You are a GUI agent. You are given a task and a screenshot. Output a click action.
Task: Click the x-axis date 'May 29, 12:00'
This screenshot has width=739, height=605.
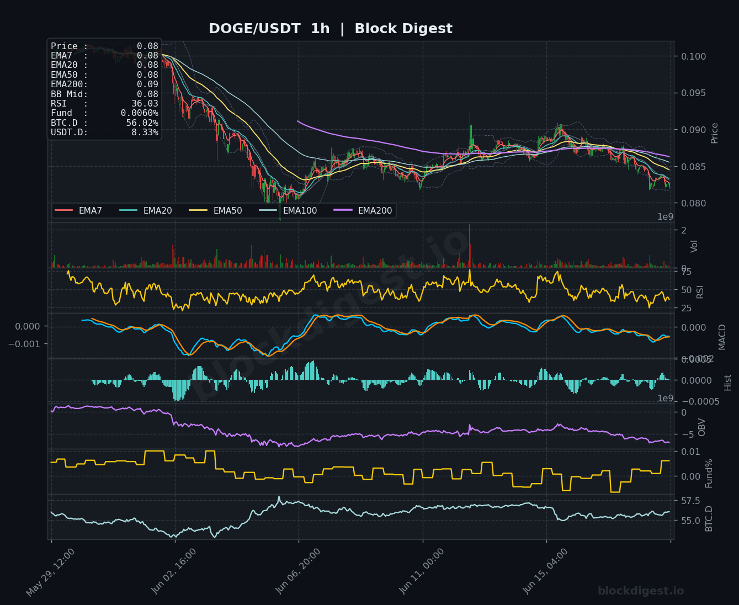point(51,572)
